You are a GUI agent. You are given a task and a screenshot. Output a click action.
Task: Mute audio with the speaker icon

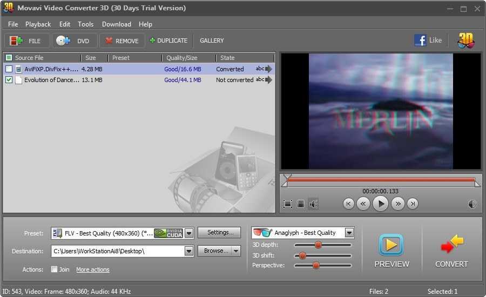pyautogui.click(x=313, y=204)
